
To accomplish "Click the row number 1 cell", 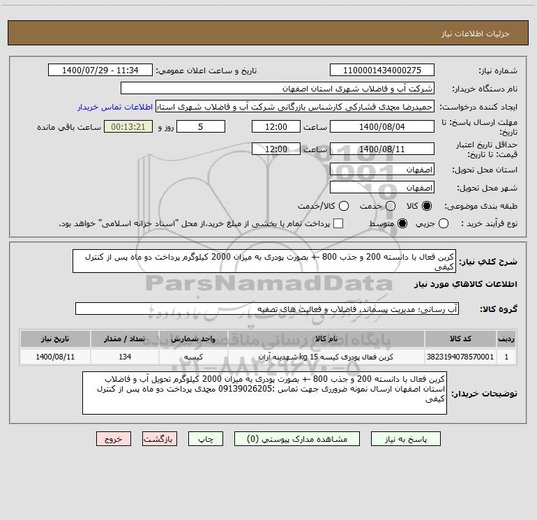I will coord(506,357).
